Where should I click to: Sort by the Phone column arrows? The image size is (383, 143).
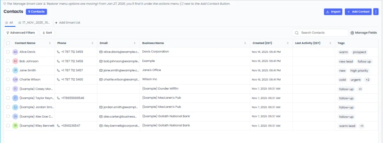(x=93, y=43)
